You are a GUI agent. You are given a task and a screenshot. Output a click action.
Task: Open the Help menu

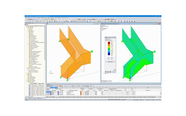[67, 18]
